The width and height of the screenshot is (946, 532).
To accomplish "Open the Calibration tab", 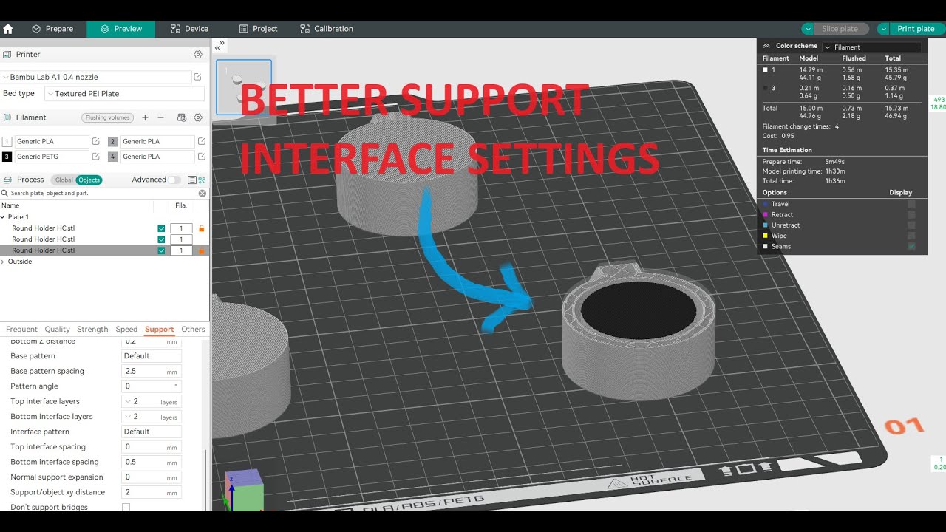I will tap(327, 29).
